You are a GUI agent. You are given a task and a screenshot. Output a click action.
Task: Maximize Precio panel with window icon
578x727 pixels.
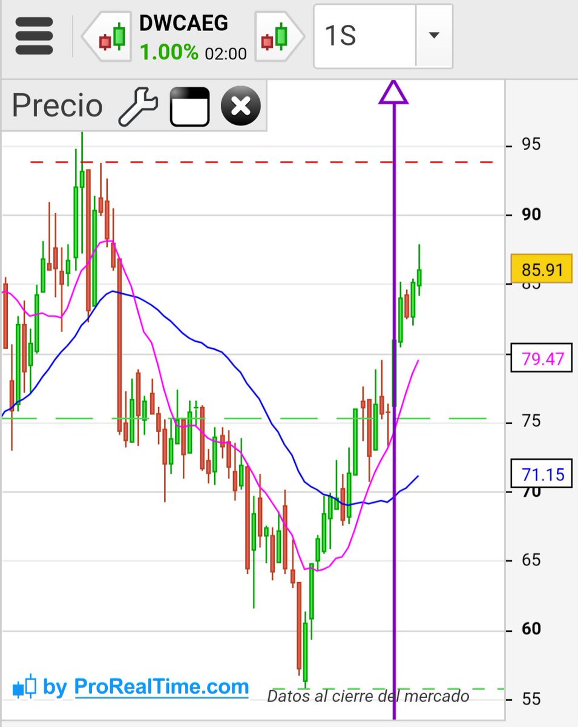[x=189, y=107]
